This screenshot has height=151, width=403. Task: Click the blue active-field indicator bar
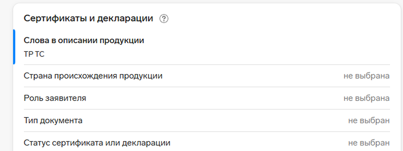(14, 47)
